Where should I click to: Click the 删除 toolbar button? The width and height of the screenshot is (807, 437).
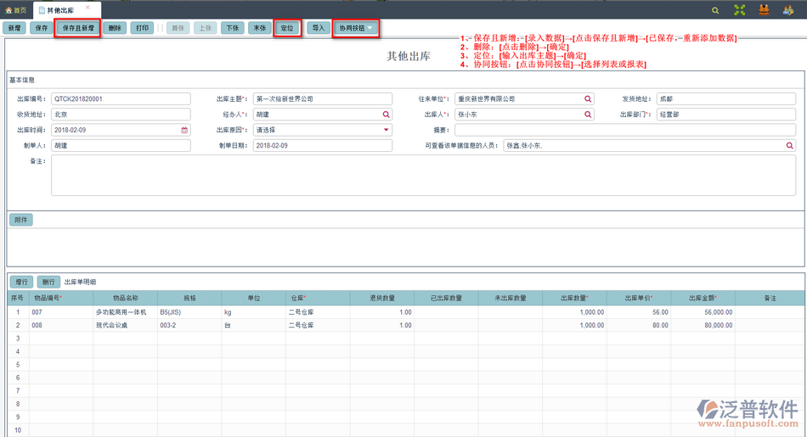pyautogui.click(x=115, y=28)
